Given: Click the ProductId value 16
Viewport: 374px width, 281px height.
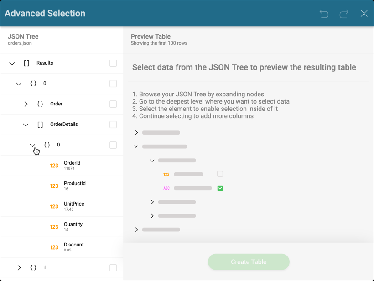Looking at the screenshot, I should [66, 189].
